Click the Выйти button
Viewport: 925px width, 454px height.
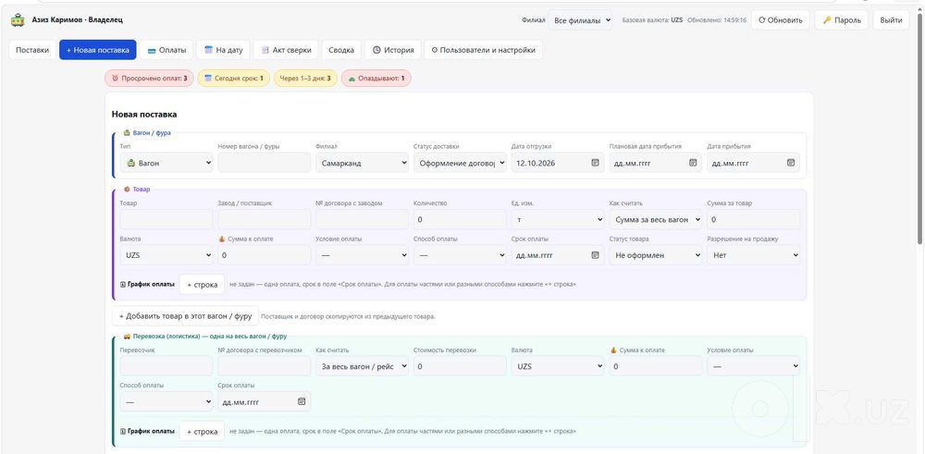[x=891, y=20]
